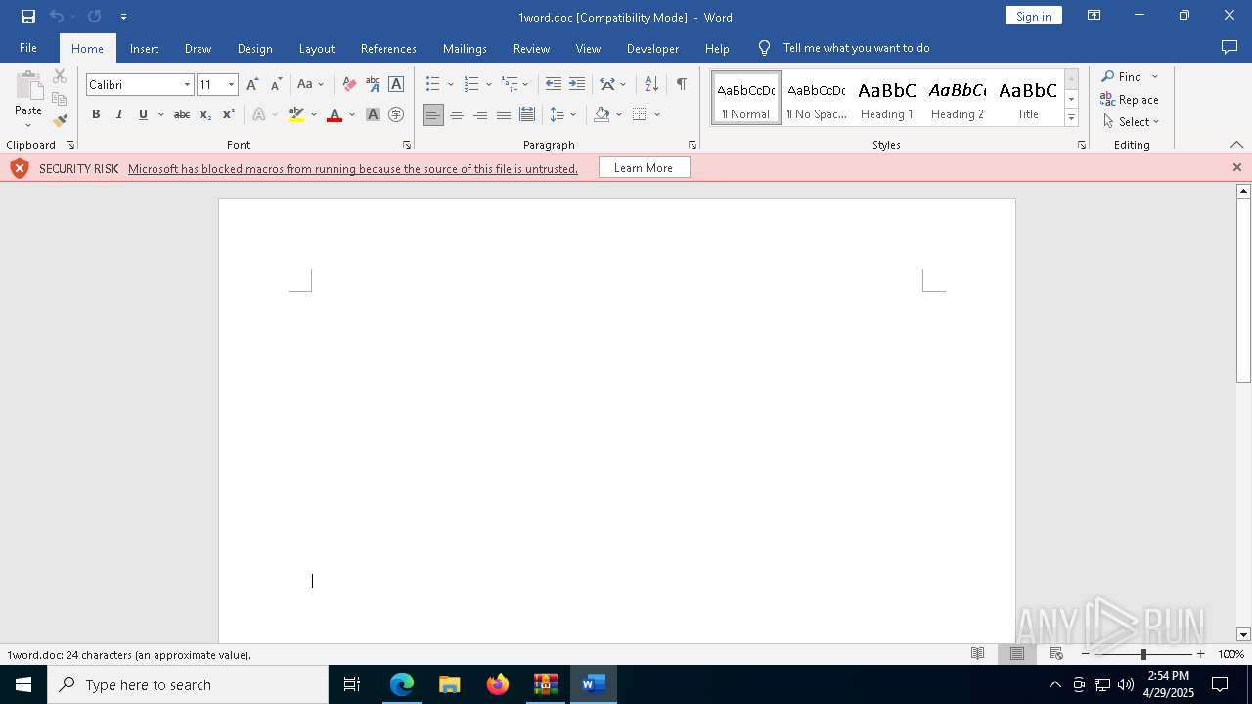1252x704 pixels.
Task: Click the Format Painter brush icon
Action: [60, 121]
